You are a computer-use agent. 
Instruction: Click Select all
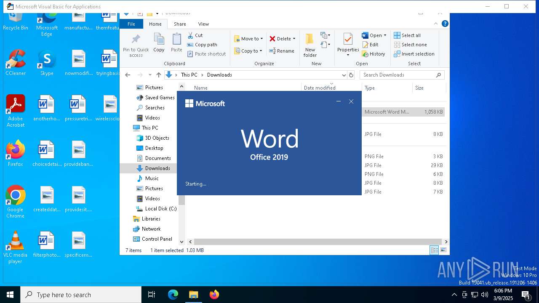(407, 35)
